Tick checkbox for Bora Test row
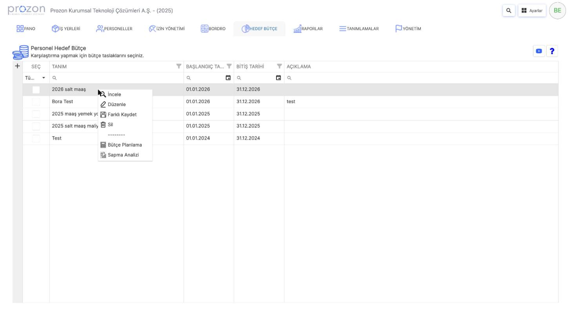571x326 pixels. coord(36,102)
